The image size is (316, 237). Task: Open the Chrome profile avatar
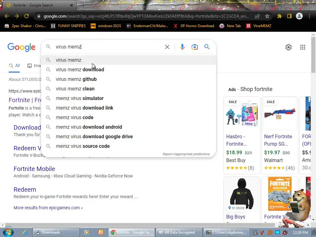click(x=299, y=16)
